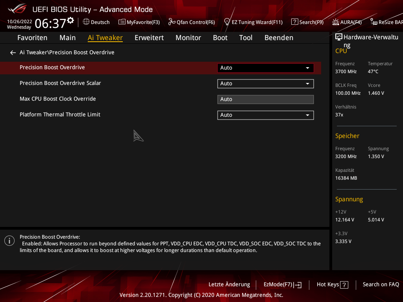This screenshot has height=302, width=403.
Task: Open the Precision Boost Overdrive dropdown
Action: [x=266, y=68]
